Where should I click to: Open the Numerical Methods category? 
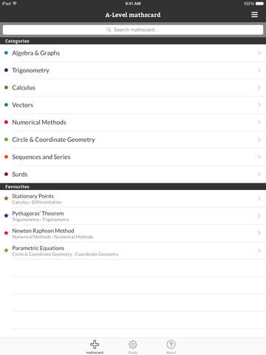[133, 122]
